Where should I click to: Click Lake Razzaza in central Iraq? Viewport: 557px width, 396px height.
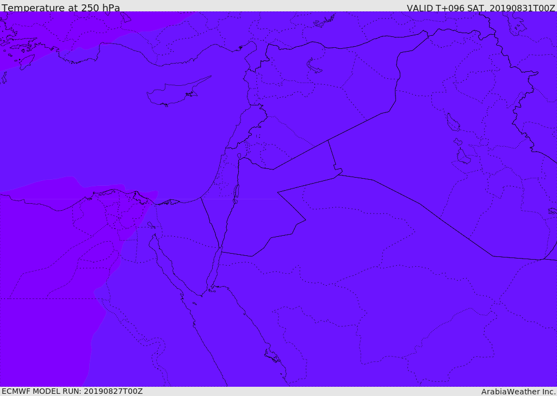coord(463,156)
